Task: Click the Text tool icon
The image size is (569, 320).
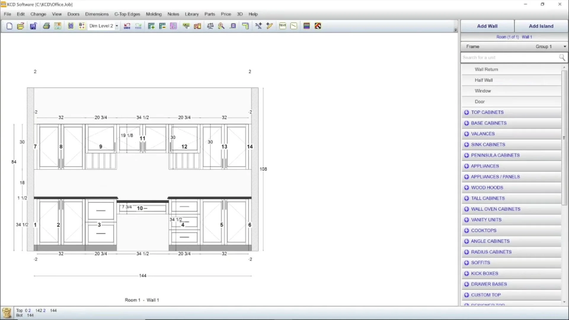Action: coord(282,26)
